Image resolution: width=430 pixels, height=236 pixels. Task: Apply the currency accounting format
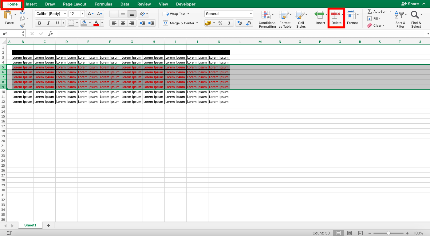pyautogui.click(x=208, y=23)
